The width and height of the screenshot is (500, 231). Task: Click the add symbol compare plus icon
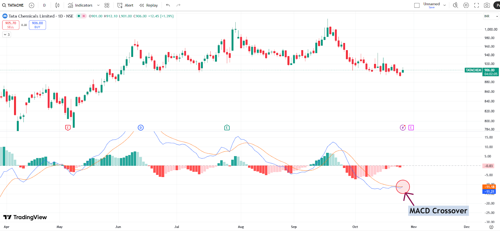click(x=32, y=5)
